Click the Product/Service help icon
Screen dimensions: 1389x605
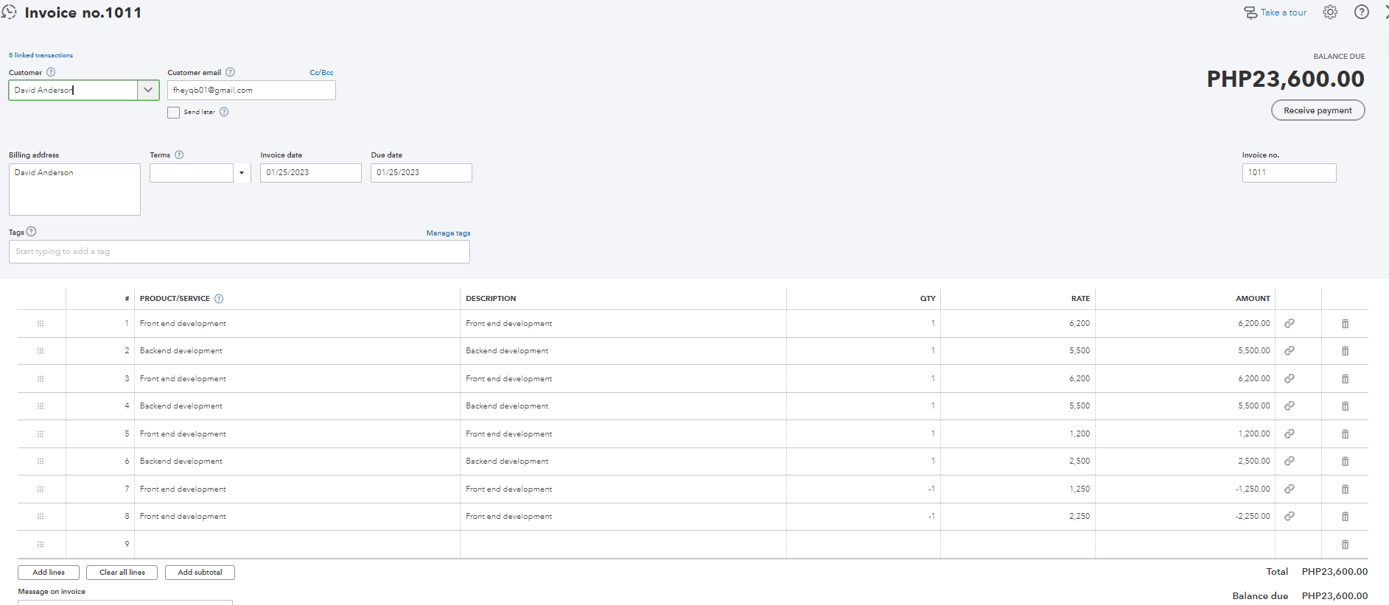click(219, 298)
